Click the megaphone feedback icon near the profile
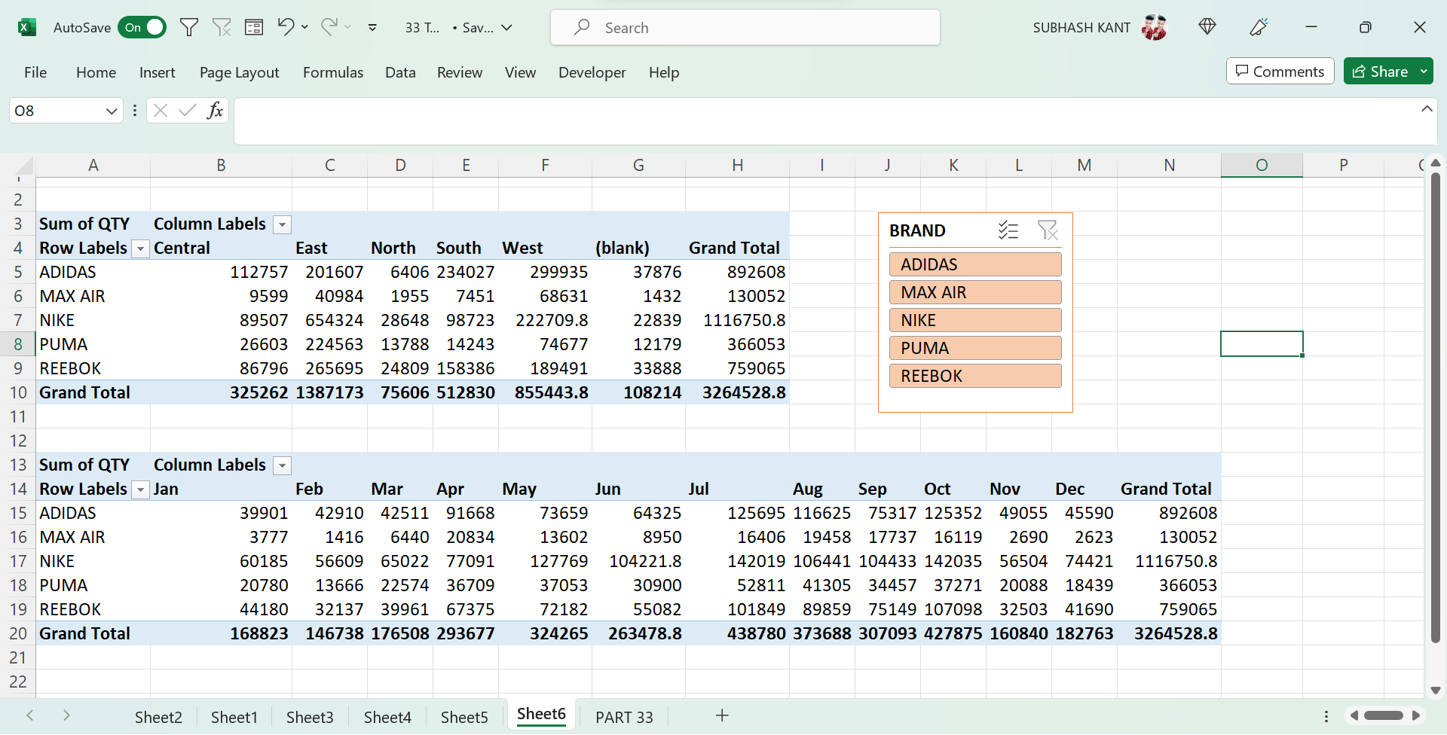1447x735 pixels. click(x=1259, y=27)
